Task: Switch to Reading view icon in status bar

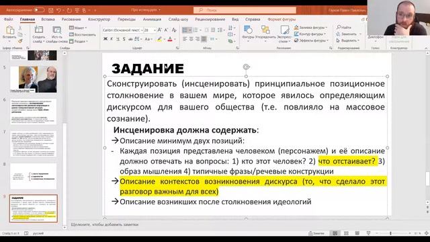Action: pyautogui.click(x=357, y=233)
